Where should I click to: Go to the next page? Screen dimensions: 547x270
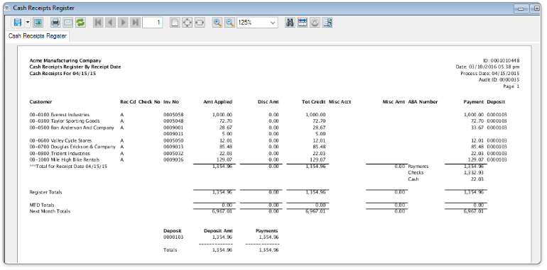(x=123, y=23)
